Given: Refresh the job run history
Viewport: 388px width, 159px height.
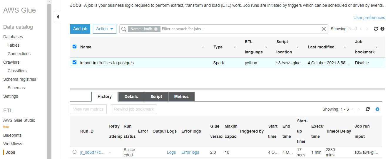Looking at the screenshot, I should point(367,109).
